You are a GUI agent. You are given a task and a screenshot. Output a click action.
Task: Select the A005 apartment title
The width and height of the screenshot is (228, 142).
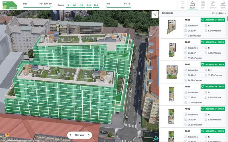tap(187, 109)
